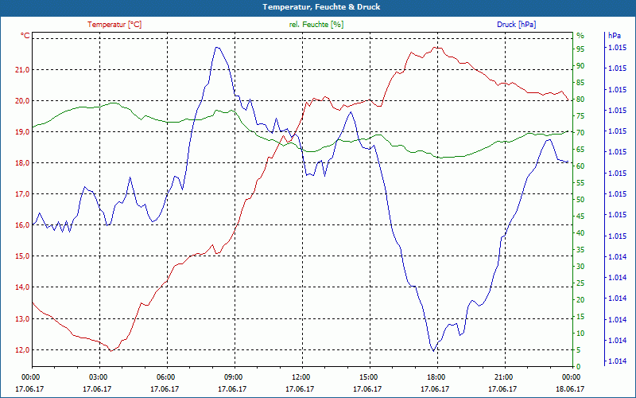Viewport: 636px width, 398px height.
Task: Click the '18.06.17' date label
Action: click(570, 389)
